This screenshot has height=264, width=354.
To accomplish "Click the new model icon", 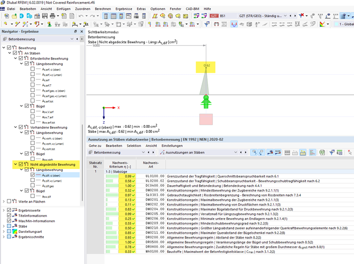I will click(7, 16).
